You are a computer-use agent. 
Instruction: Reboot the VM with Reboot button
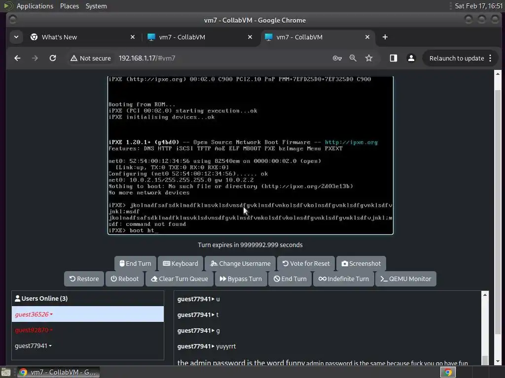(x=125, y=279)
